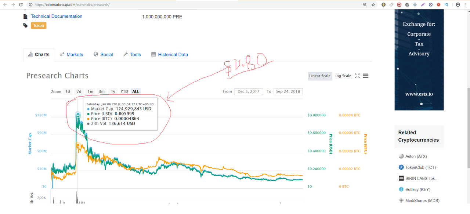The width and height of the screenshot is (470, 214).
Task: Open the Markets tab
Action: pos(72,55)
